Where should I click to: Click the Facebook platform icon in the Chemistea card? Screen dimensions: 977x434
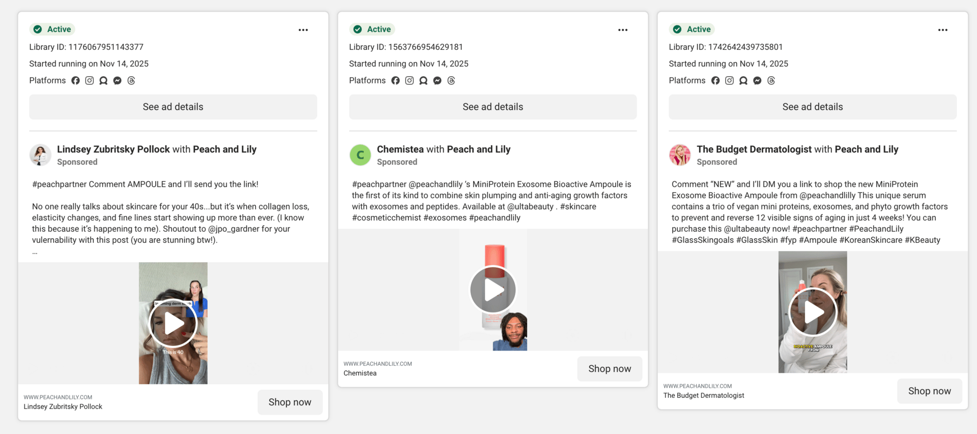tap(395, 80)
